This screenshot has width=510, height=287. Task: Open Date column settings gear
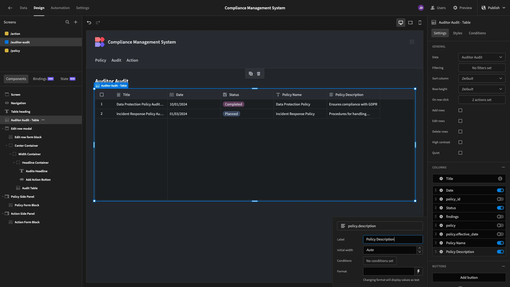[x=441, y=190]
